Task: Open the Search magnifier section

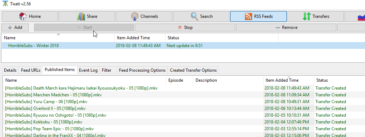Action: 201,16
